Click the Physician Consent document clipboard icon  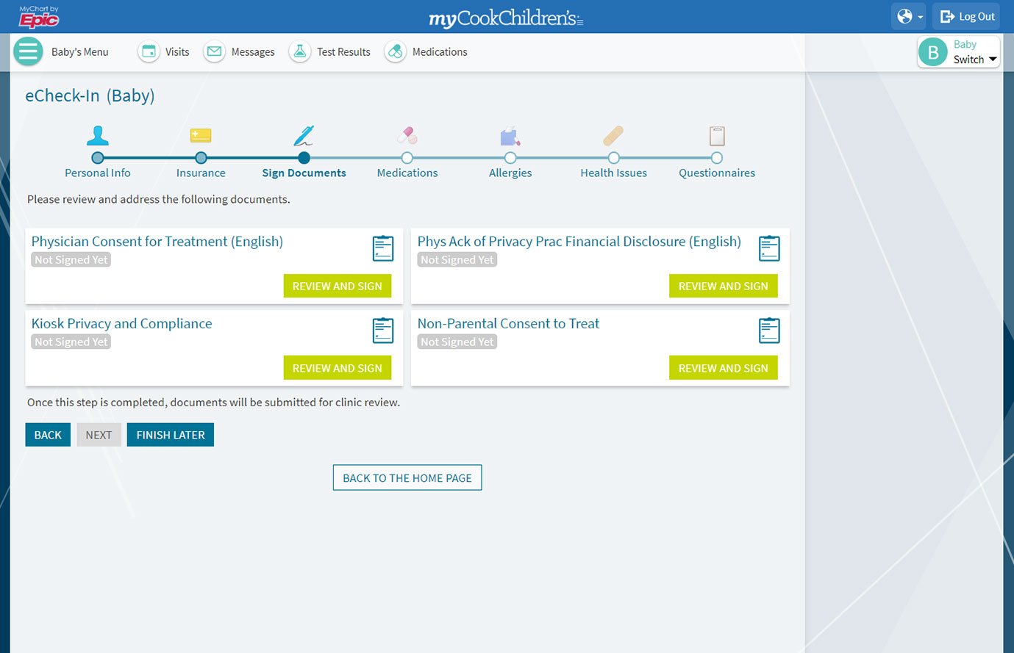383,248
